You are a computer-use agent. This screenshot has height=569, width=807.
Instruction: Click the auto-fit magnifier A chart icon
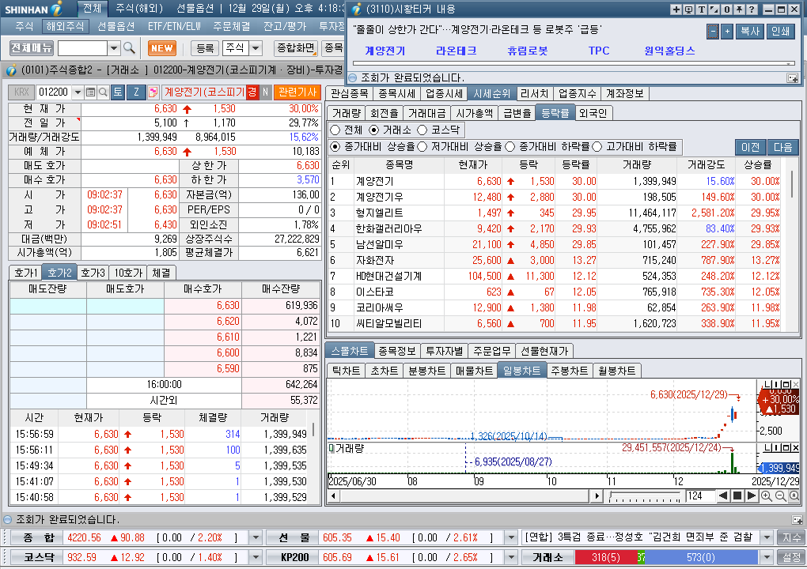[794, 496]
